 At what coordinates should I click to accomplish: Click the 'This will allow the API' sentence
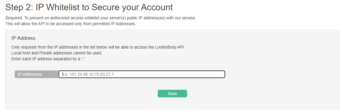71,24
